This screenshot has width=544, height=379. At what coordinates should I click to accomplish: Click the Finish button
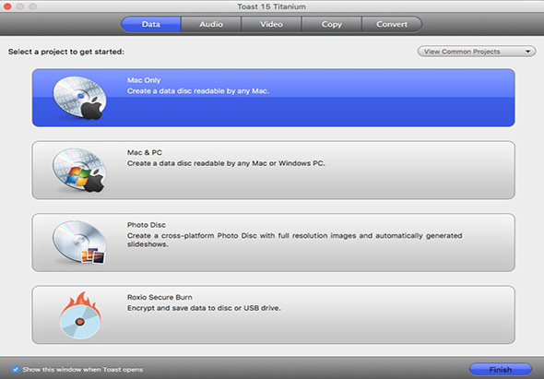tap(501, 370)
